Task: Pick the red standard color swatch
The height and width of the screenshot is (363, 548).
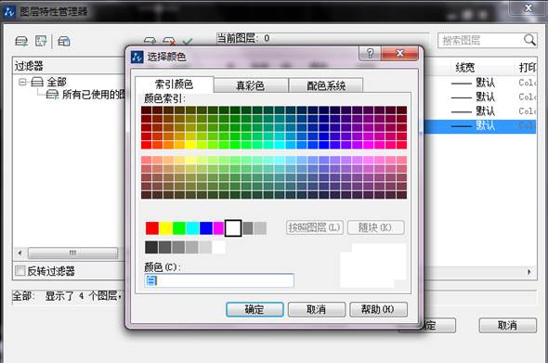Action: tap(152, 228)
